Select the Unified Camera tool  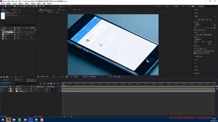click(x=15, y=6)
